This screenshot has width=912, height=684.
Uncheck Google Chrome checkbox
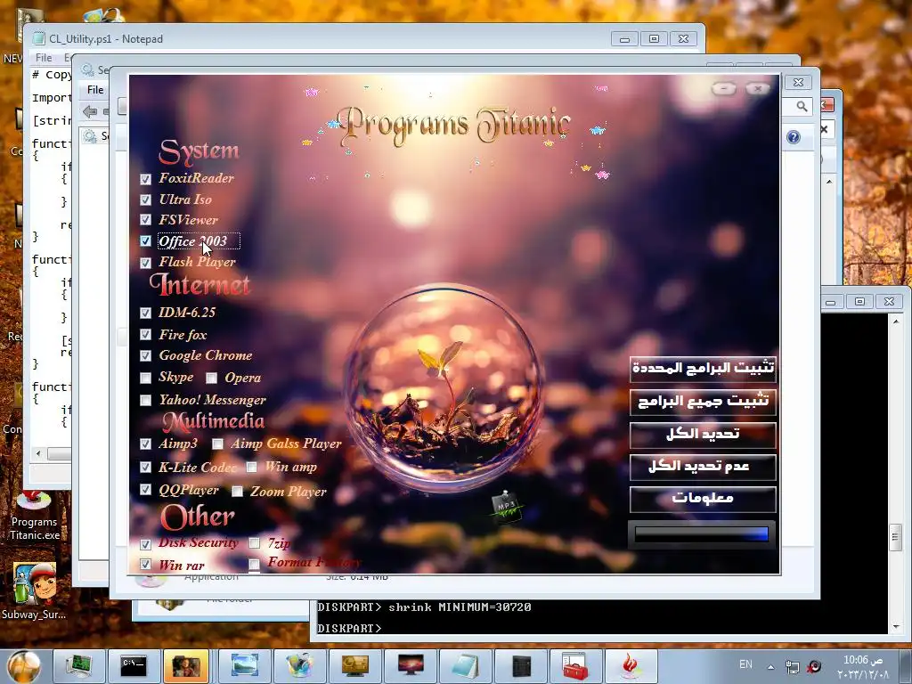145,355
